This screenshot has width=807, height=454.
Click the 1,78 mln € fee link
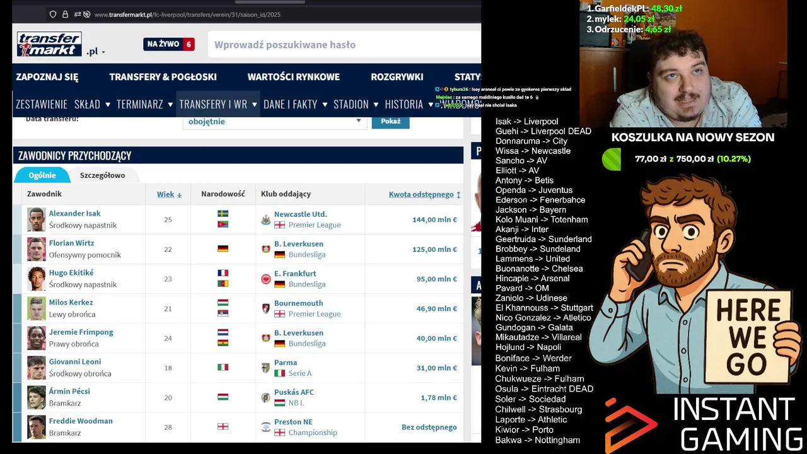tap(439, 397)
